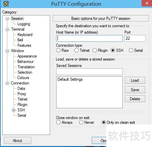Click the Port number field
The image size is (152, 147).
[135, 38]
